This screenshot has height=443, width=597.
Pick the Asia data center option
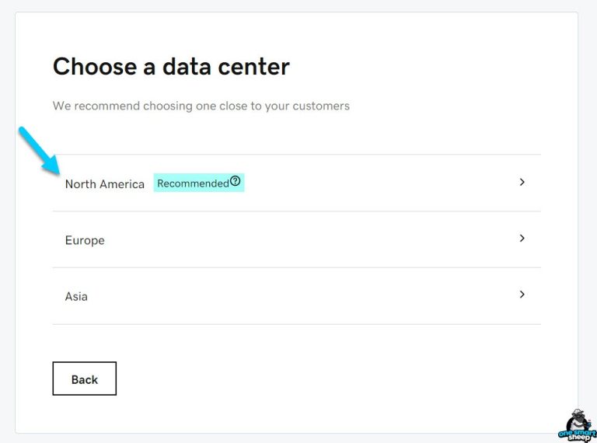coord(76,296)
